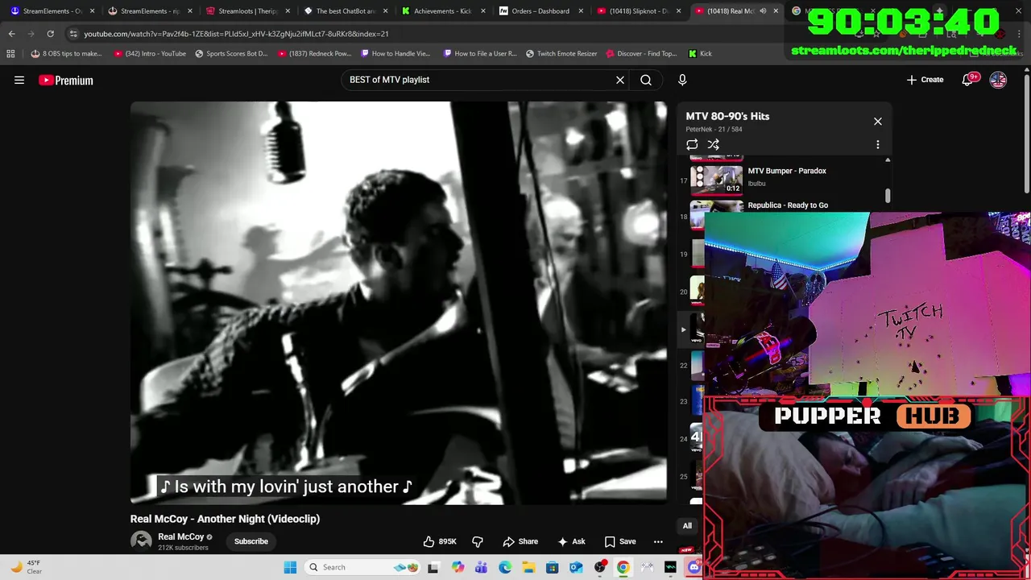This screenshot has width=1031, height=580.
Task: Close the MTV 80-90's Hits playlist panel
Action: [x=878, y=122]
